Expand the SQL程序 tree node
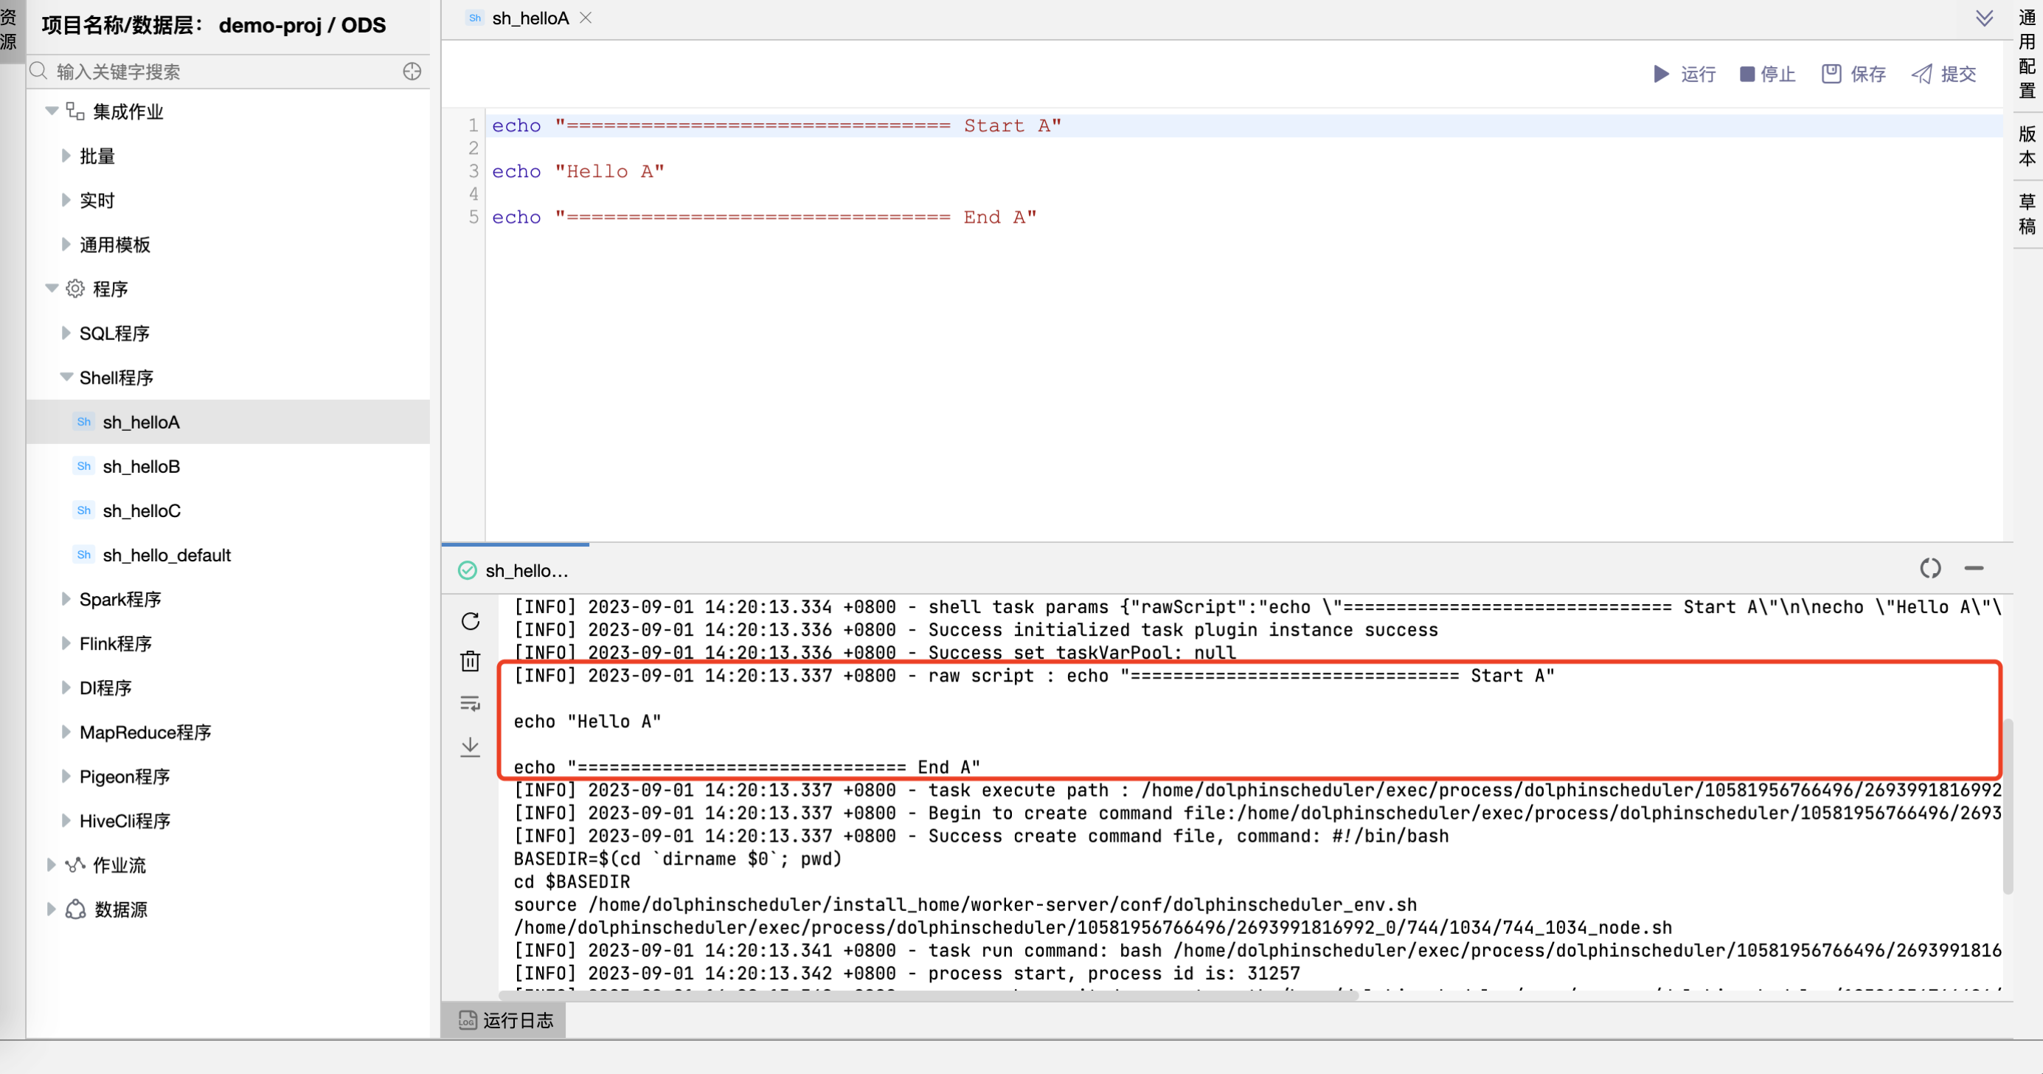2043x1074 pixels. pos(66,333)
